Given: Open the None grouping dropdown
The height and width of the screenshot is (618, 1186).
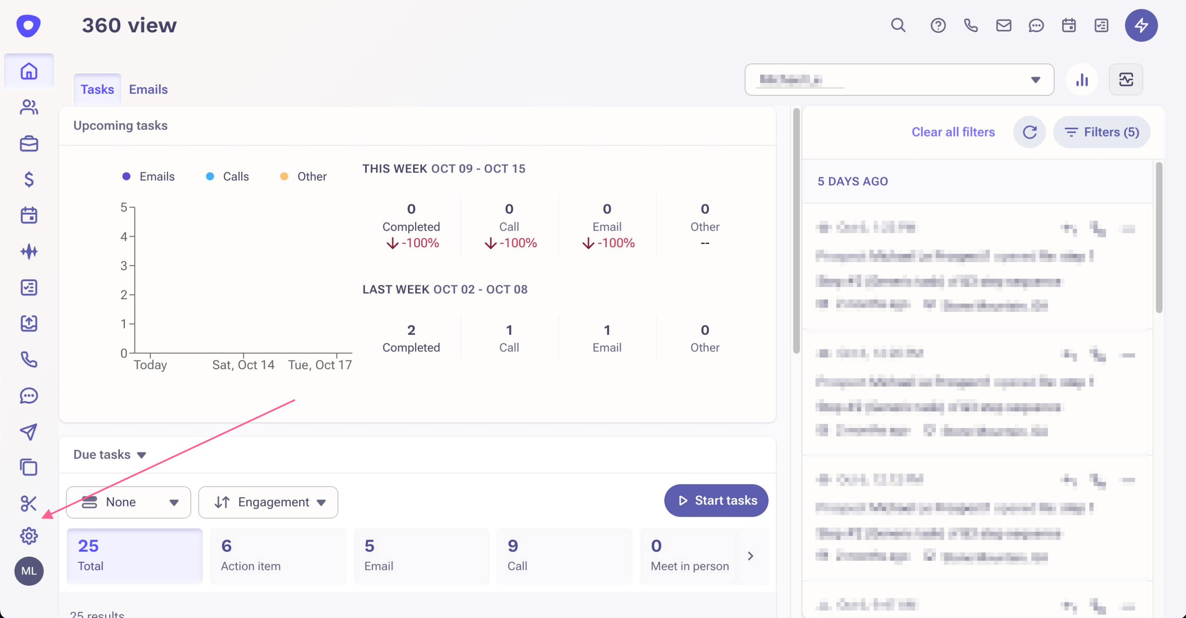Looking at the screenshot, I should tap(129, 502).
